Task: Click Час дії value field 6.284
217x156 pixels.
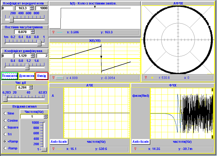Action: pyautogui.click(x=22, y=87)
